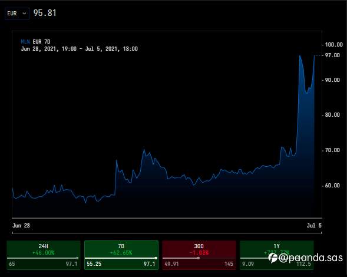Open the EUR currency dropdown
This screenshot has height=277, width=347.
(x=17, y=14)
